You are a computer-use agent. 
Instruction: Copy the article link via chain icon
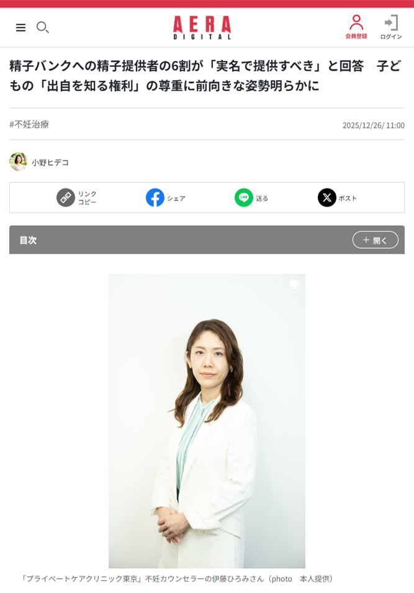pyautogui.click(x=66, y=197)
